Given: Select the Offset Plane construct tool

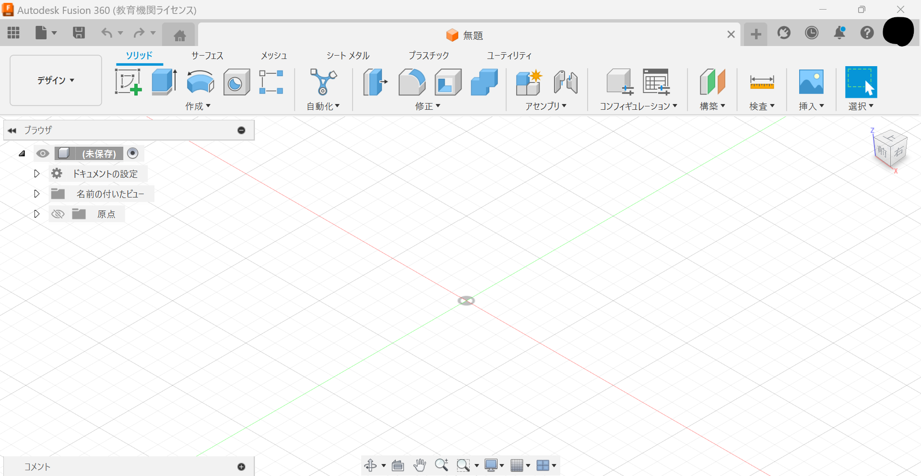Looking at the screenshot, I should (x=712, y=82).
